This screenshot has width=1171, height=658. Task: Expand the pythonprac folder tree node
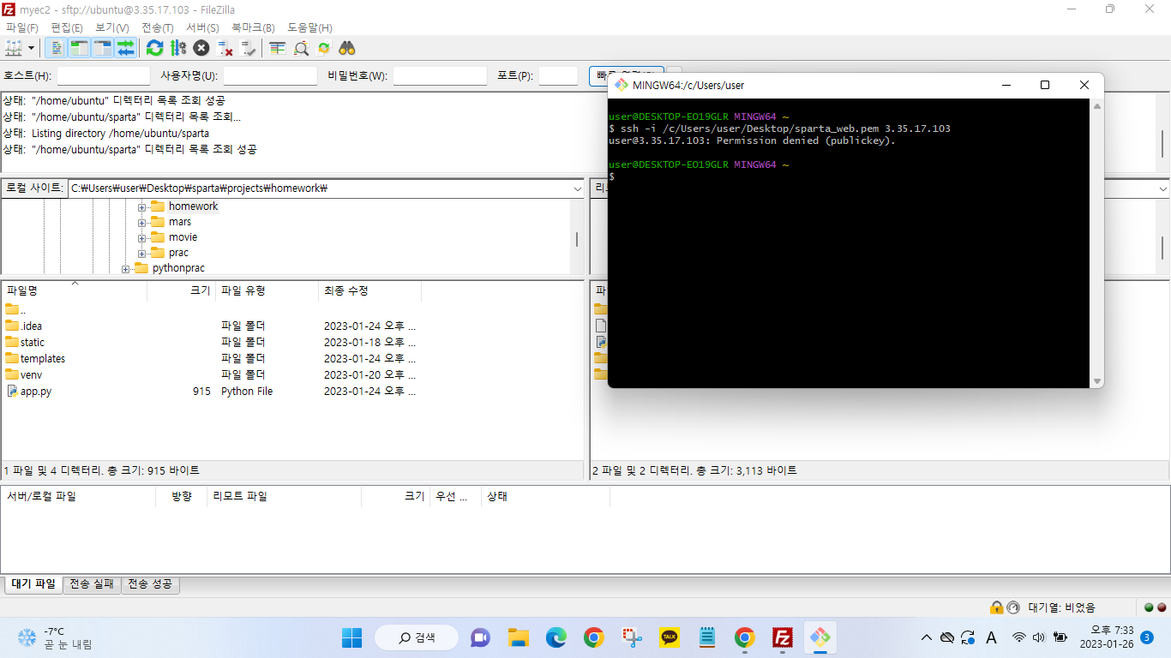click(x=126, y=268)
